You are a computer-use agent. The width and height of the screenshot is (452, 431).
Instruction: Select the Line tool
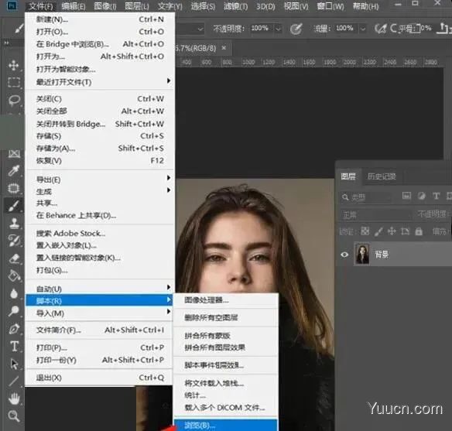pyautogui.click(x=14, y=381)
